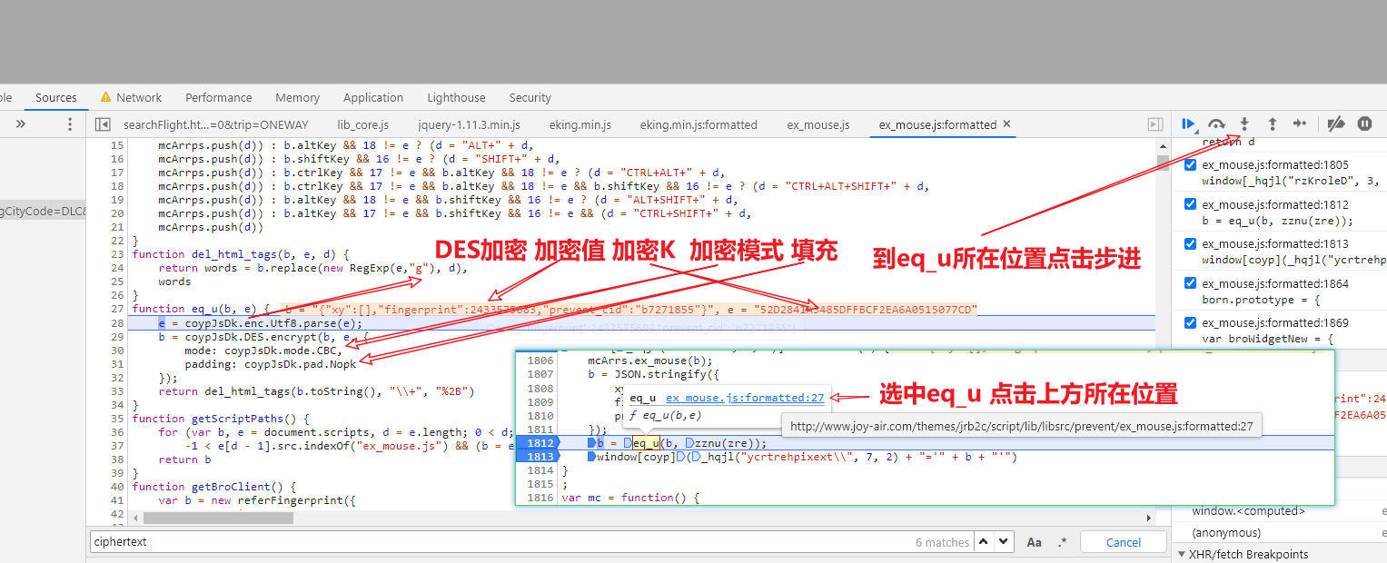Viewport: 1387px width, 563px height.
Task: Toggle match case in search
Action: [1034, 542]
